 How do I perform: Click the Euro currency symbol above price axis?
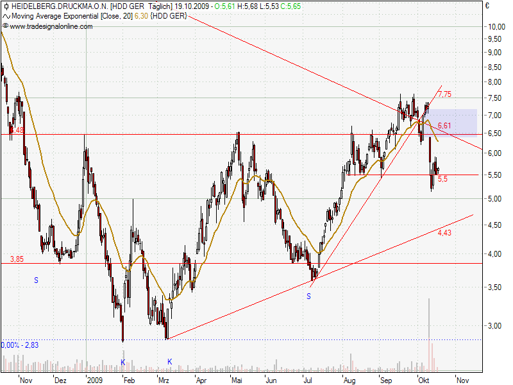click(x=487, y=6)
